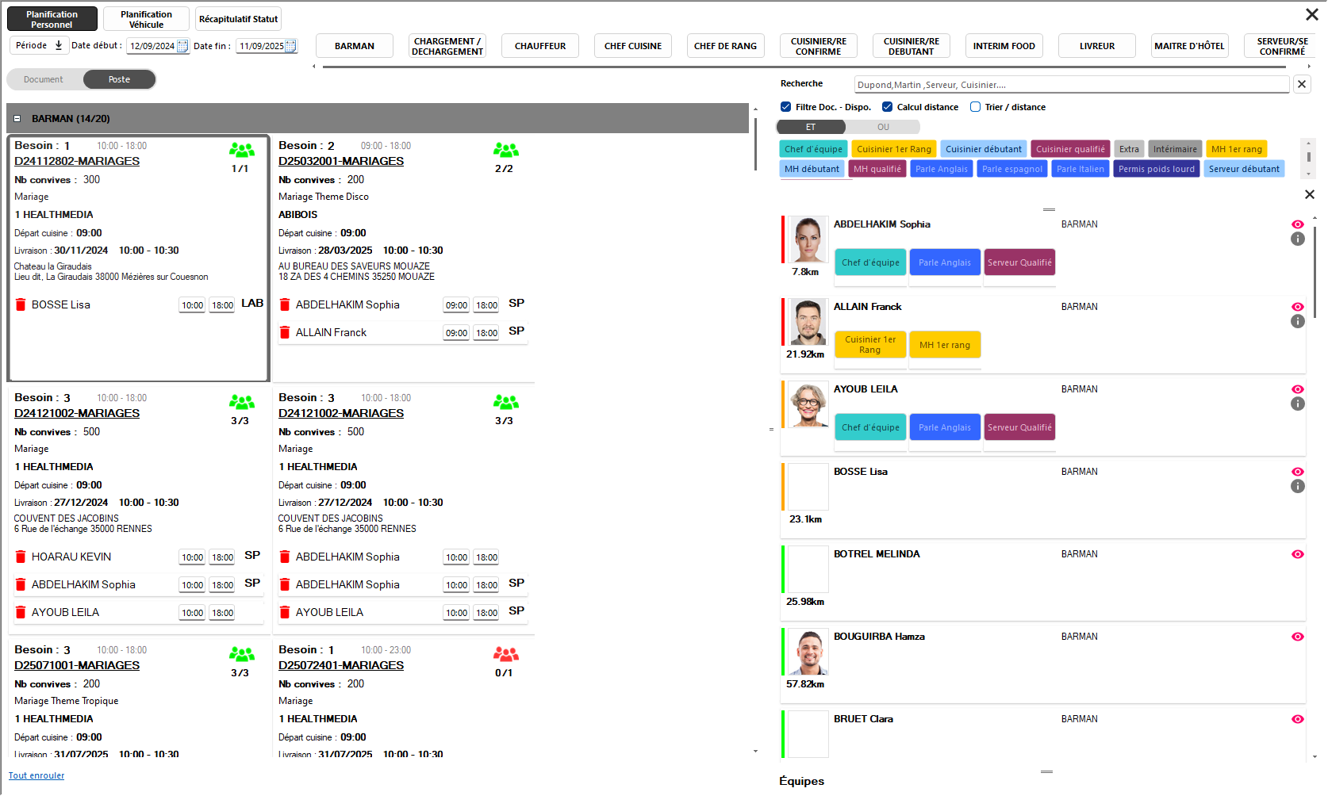
Task: Uncheck Calcul distance checkbox
Action: point(888,107)
